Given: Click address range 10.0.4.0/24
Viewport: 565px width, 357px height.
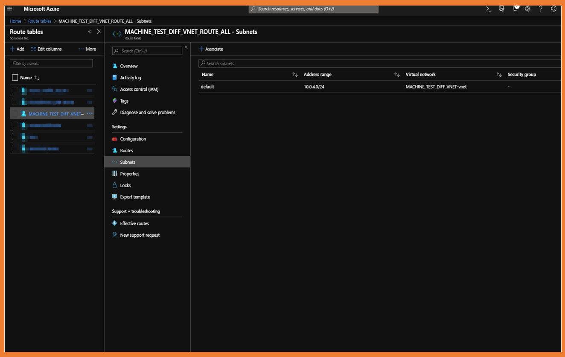Looking at the screenshot, I should (x=314, y=87).
